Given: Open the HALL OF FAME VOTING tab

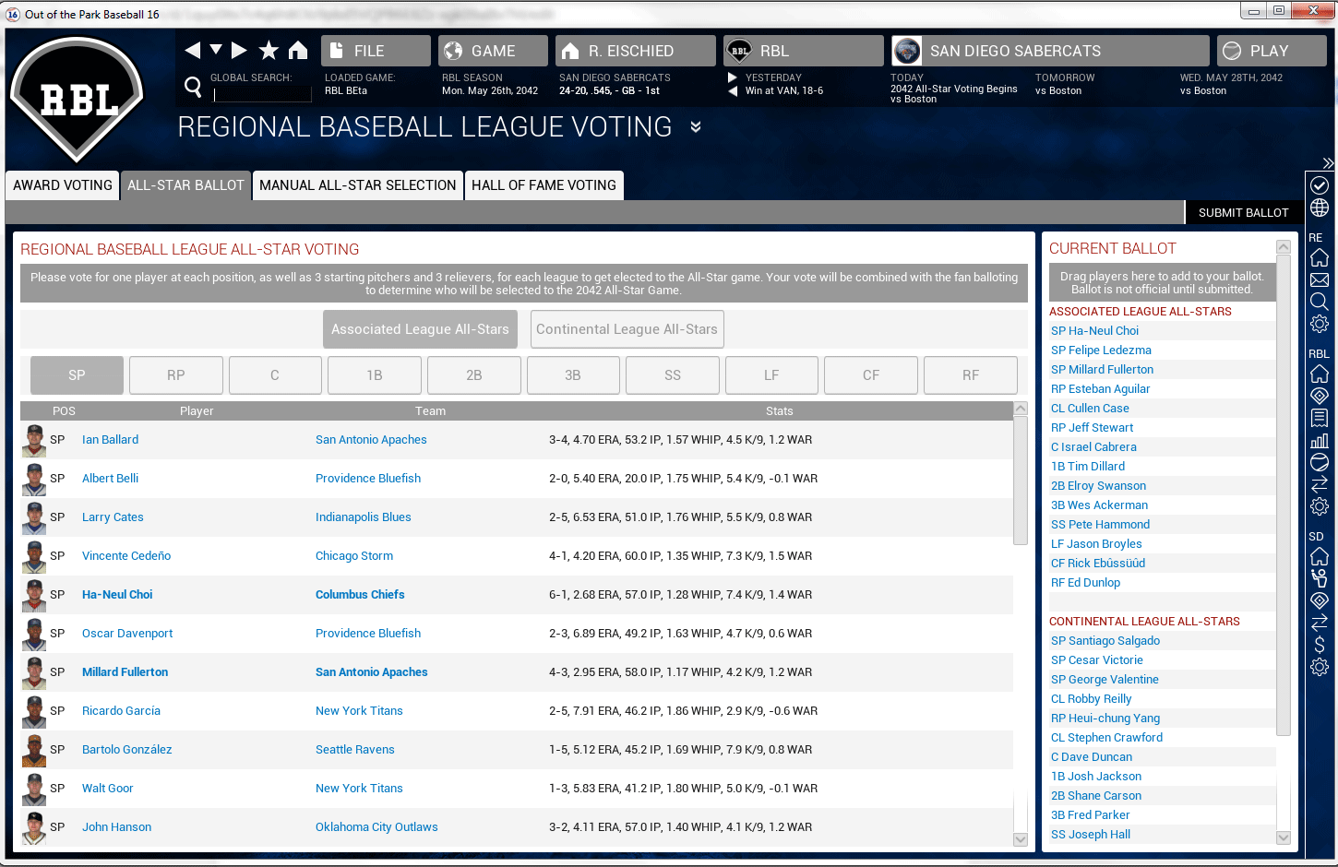Looking at the screenshot, I should click(544, 185).
